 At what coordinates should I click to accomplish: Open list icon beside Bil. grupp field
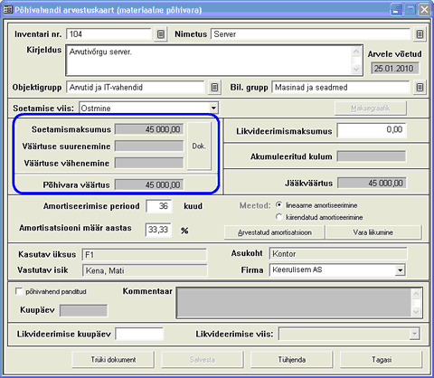420,88
